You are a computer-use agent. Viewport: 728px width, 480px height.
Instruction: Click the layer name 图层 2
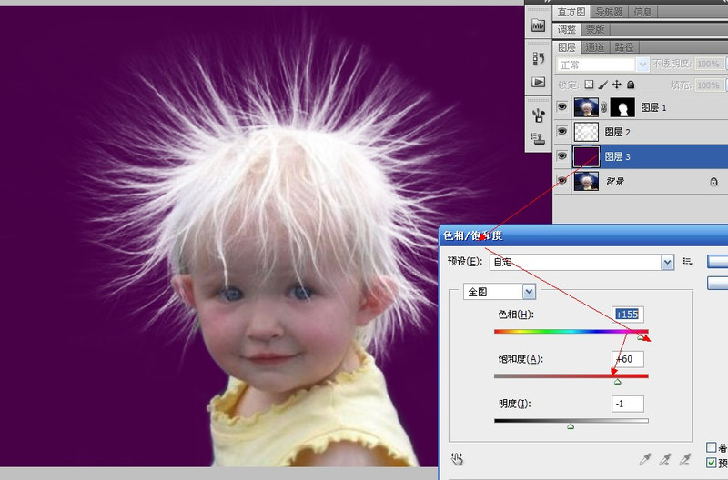(x=618, y=132)
